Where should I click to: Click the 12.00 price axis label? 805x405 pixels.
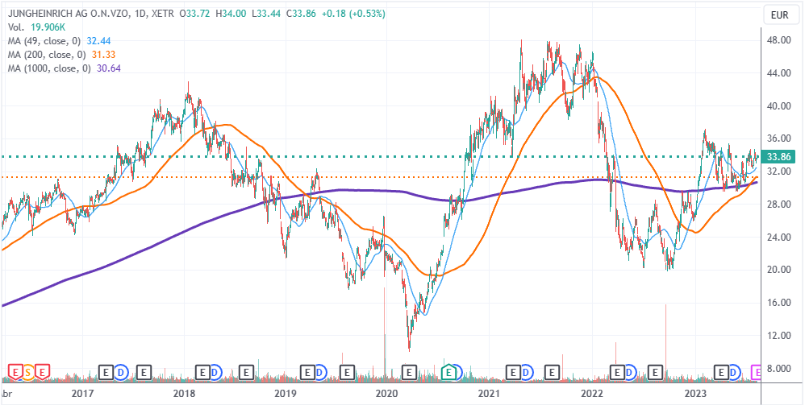[778, 336]
